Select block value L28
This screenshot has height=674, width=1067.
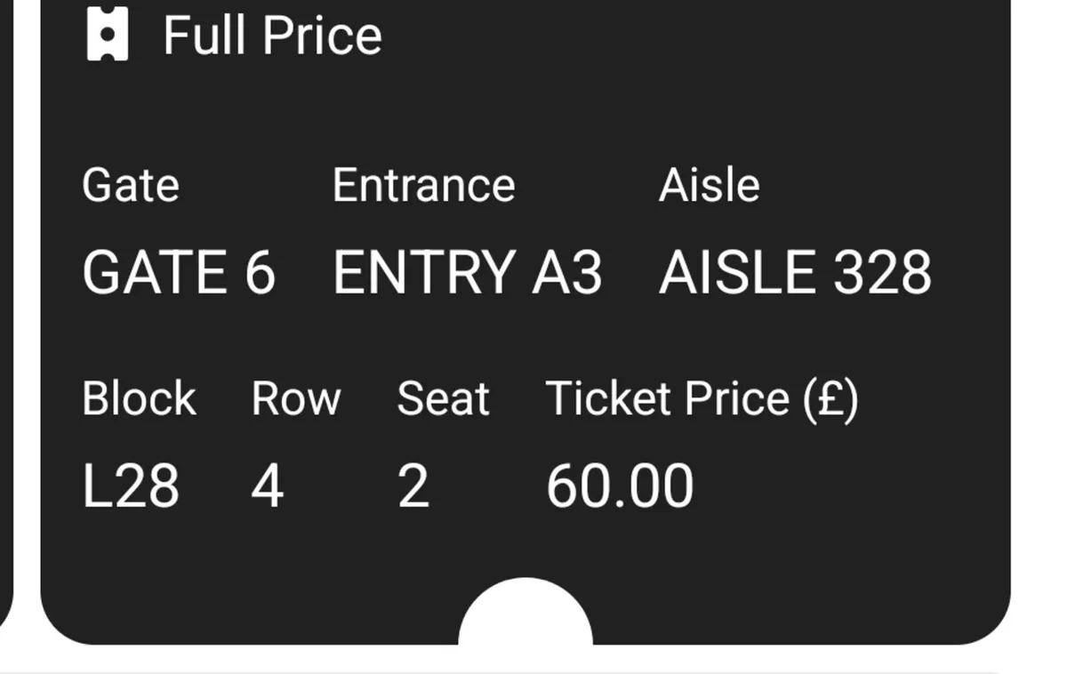point(131,486)
